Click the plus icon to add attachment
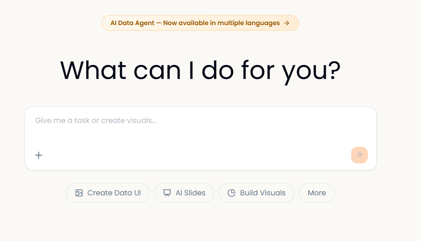 tap(39, 155)
